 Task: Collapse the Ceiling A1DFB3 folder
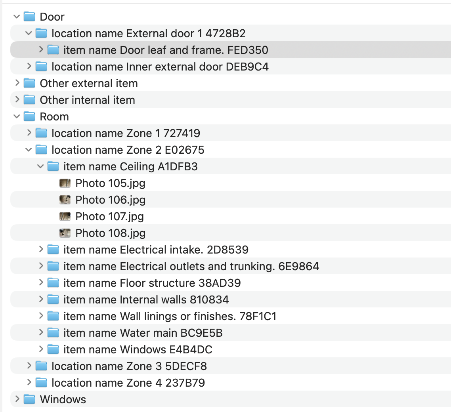[x=40, y=166]
